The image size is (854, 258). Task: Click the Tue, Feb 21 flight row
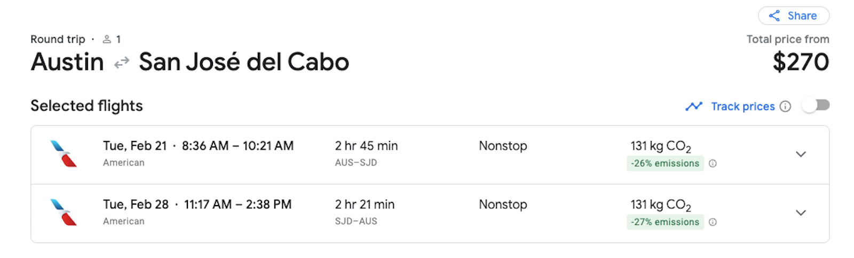coord(430,155)
